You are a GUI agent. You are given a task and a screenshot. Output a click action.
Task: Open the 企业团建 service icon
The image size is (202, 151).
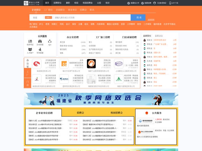click(40, 41)
